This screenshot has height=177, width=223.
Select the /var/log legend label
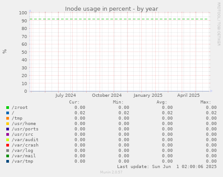tap(22, 151)
